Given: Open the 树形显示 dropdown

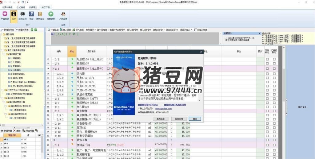Looking at the screenshot, I should [x=91, y=30].
